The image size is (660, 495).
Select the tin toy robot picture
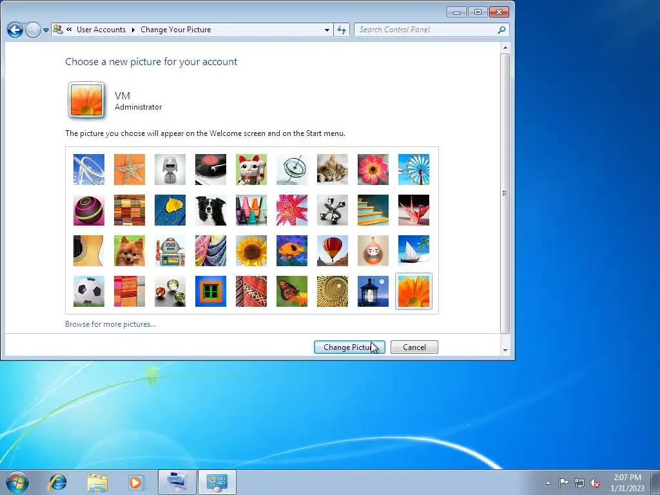tap(170, 251)
